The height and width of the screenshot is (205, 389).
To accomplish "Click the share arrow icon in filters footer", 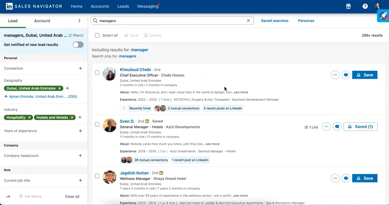I will click(x=8, y=197).
